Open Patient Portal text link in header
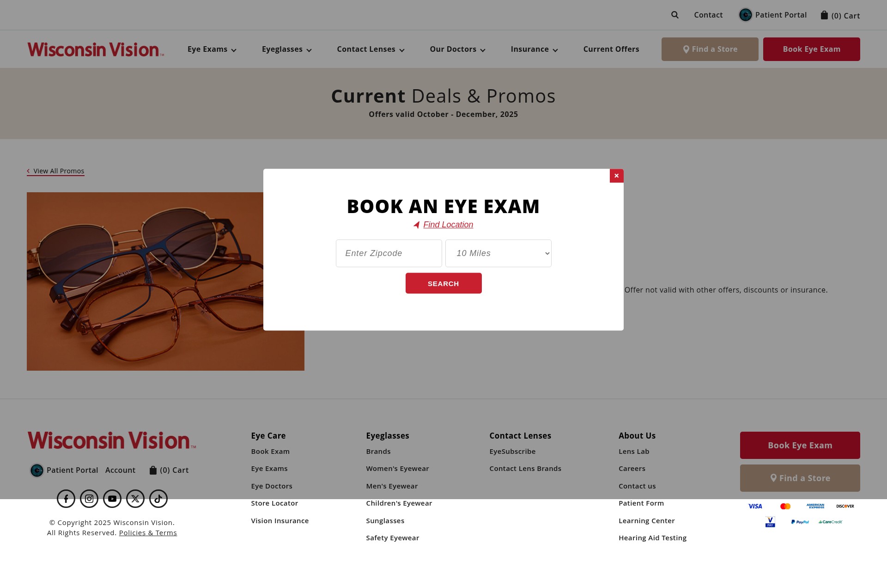This screenshot has height=562, width=887. click(x=781, y=15)
